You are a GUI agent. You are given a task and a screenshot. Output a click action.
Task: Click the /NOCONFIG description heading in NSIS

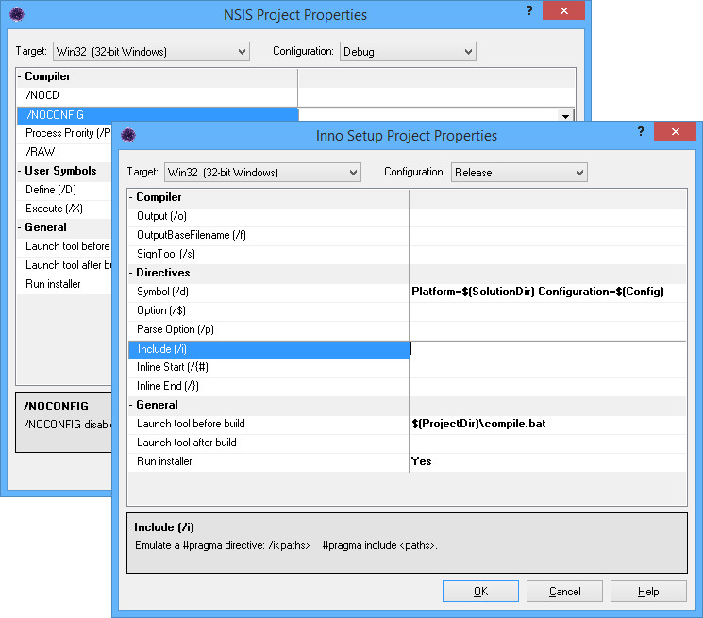pyautogui.click(x=56, y=406)
